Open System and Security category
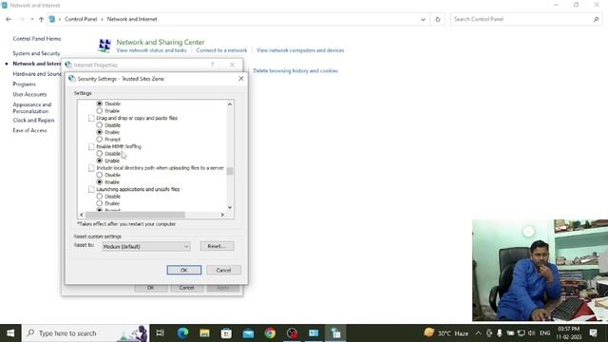The width and height of the screenshot is (608, 342). coord(36,53)
